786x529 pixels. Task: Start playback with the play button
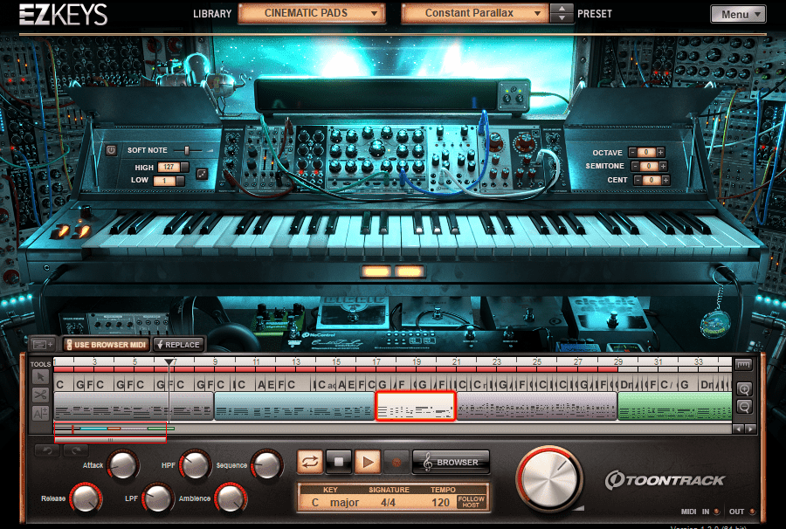(x=368, y=462)
